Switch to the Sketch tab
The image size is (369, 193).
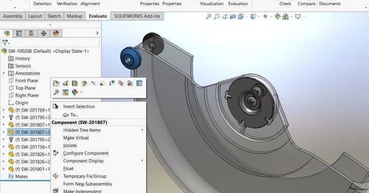tap(54, 16)
